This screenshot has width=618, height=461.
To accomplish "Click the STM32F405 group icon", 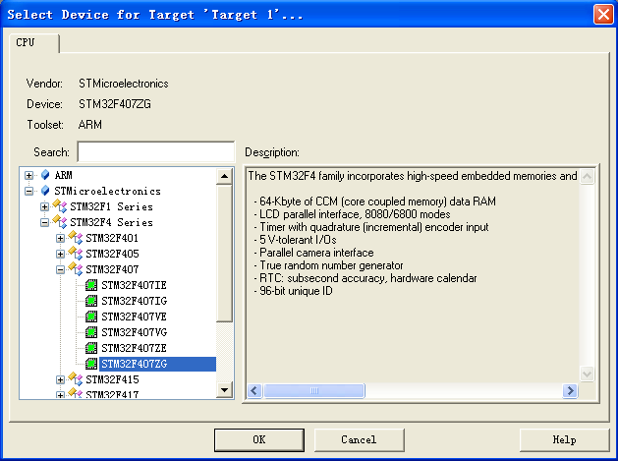I will (76, 254).
